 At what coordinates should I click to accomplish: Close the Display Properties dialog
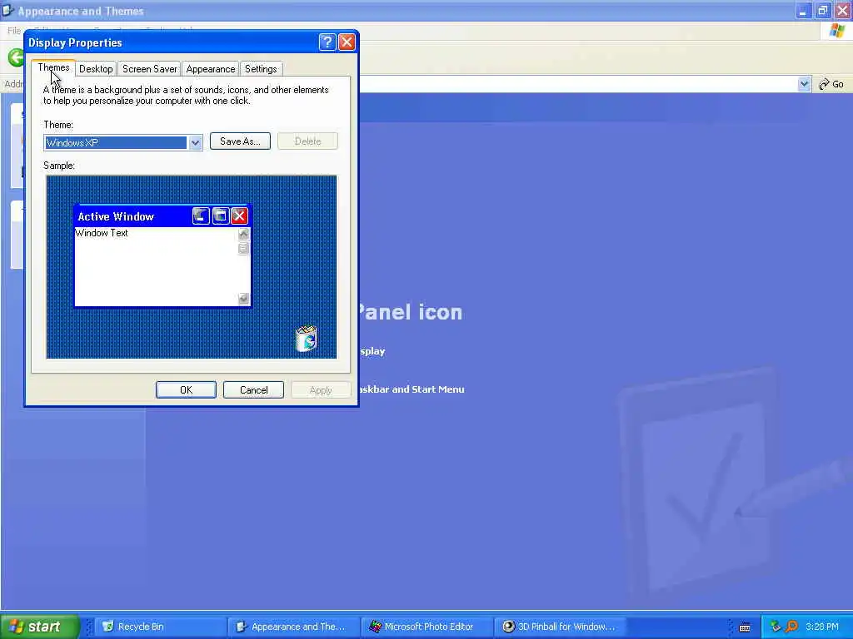coord(347,42)
